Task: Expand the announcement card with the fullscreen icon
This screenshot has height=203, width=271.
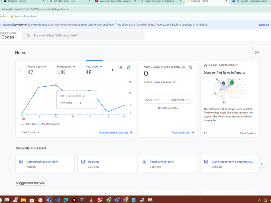Action: click(x=205, y=133)
